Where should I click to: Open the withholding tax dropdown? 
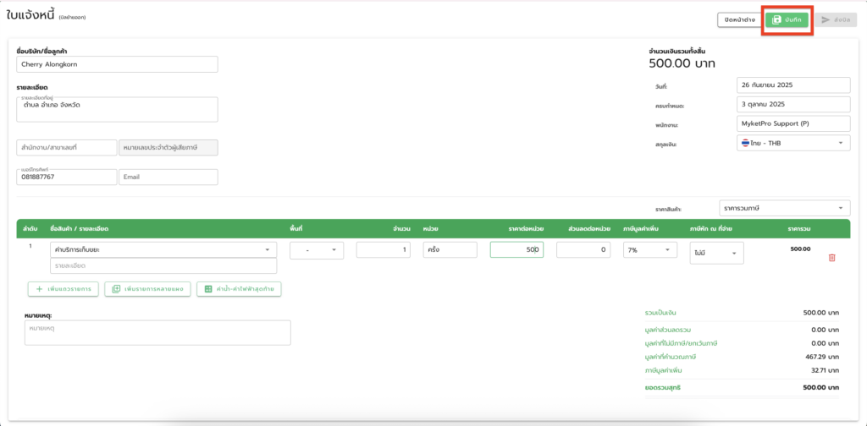click(x=716, y=252)
